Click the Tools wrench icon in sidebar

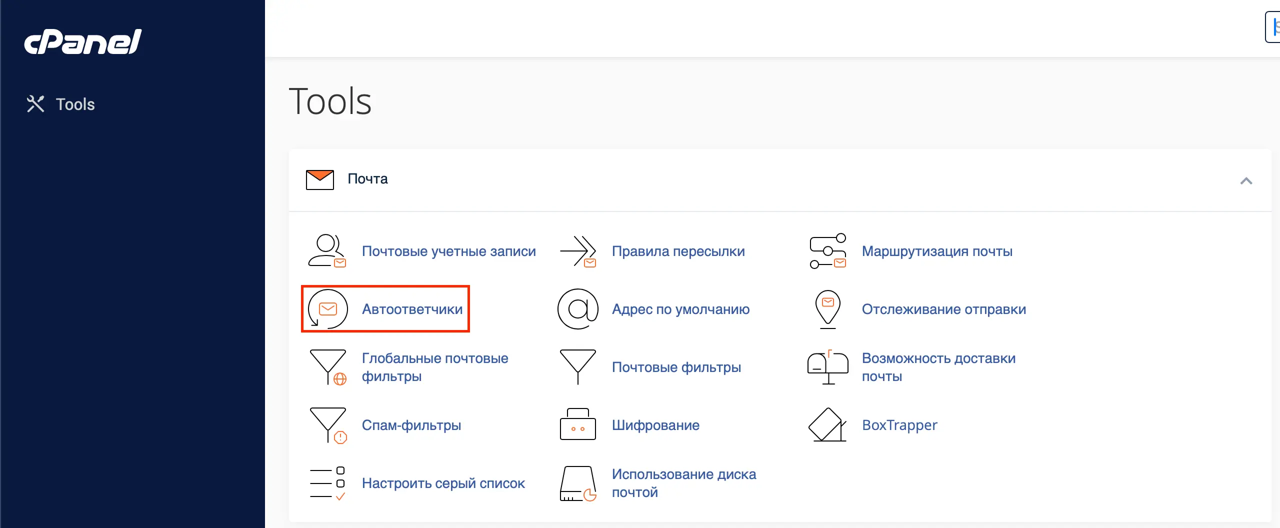point(35,104)
